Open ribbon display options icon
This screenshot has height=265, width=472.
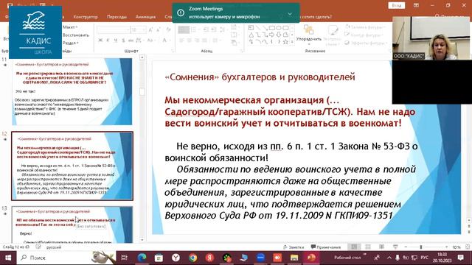point(416,5)
